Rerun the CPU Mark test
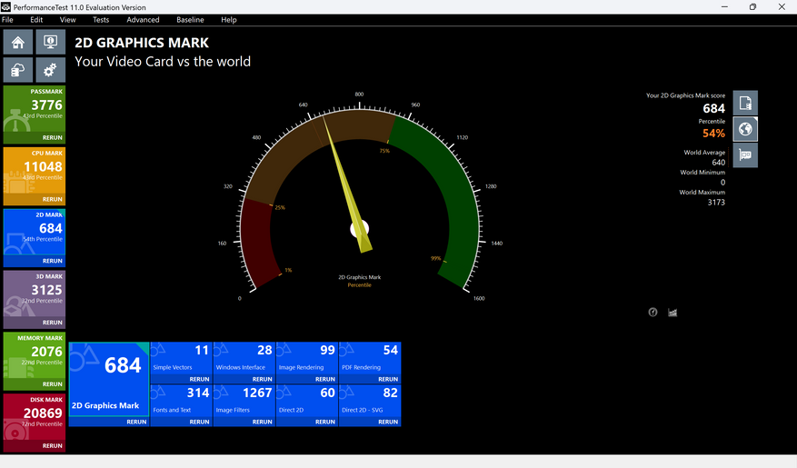The height and width of the screenshot is (468, 797). 53,199
